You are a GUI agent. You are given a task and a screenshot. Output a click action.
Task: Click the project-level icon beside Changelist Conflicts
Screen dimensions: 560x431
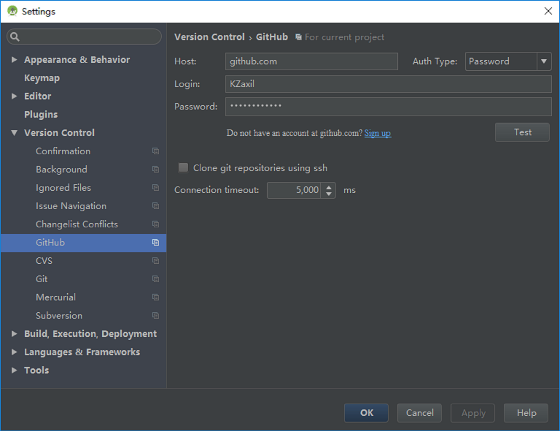[156, 224]
